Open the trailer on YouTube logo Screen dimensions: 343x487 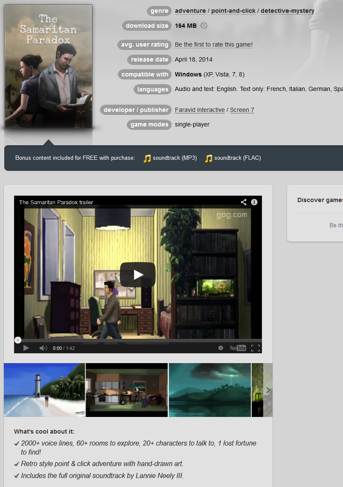coord(238,348)
